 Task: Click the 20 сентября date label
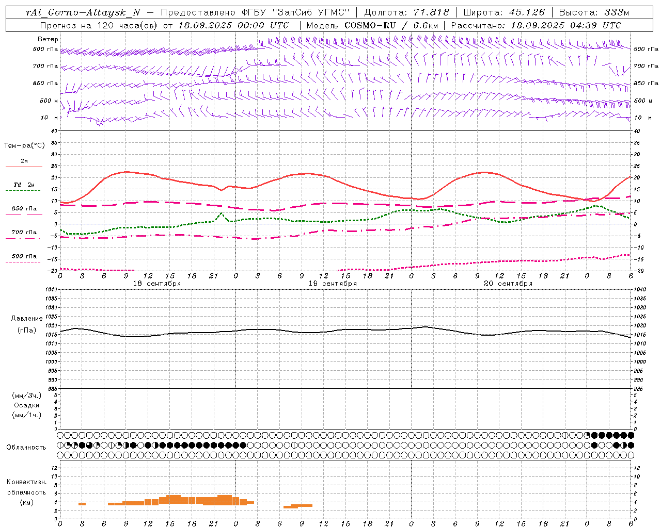(508, 284)
